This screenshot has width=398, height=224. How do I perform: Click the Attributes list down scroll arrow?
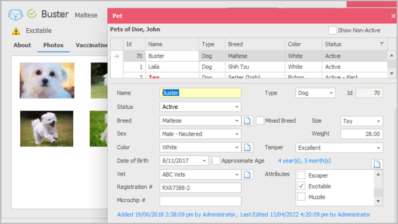coord(378,201)
